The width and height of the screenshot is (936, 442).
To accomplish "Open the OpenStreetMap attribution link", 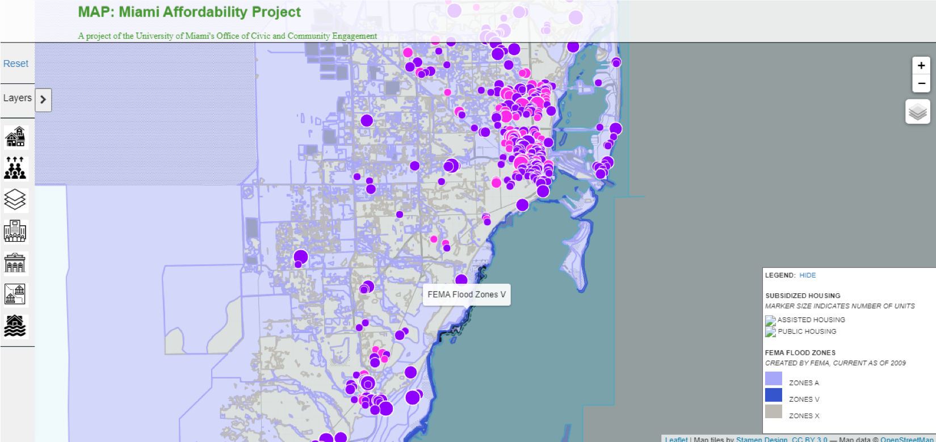I will click(x=907, y=439).
